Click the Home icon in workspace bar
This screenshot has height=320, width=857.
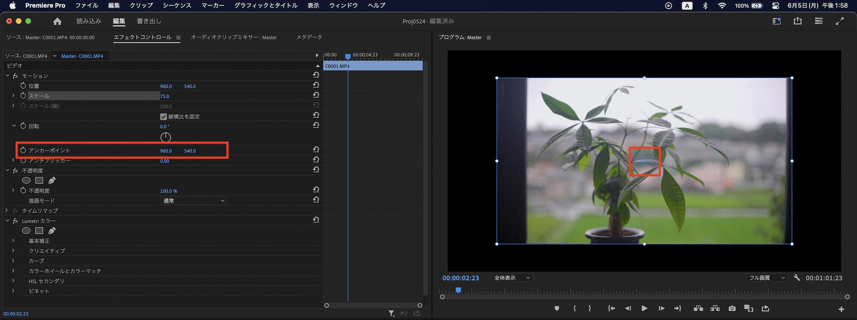pyautogui.click(x=57, y=21)
